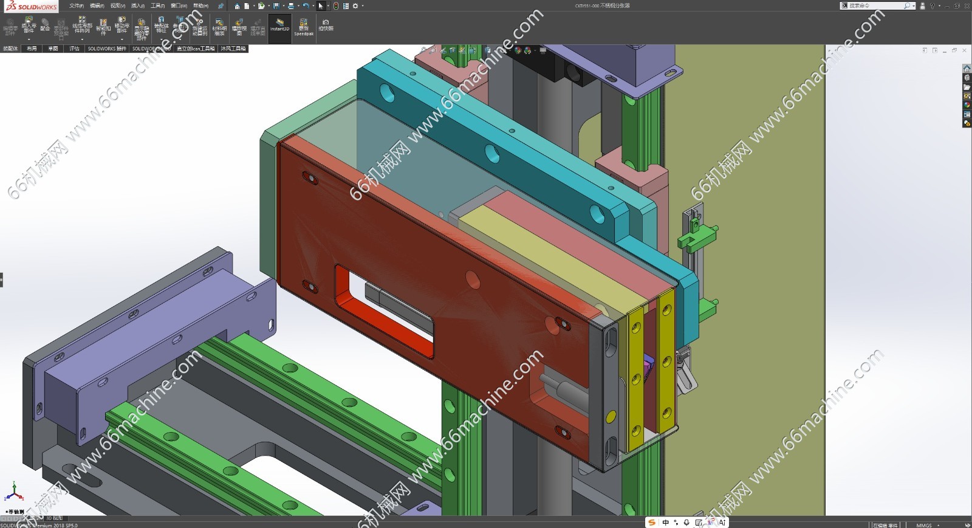Expand the search command dropdown arrow
972x528 pixels.
tap(914, 6)
